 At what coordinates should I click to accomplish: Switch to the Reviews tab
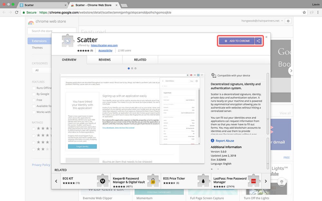pos(105,60)
